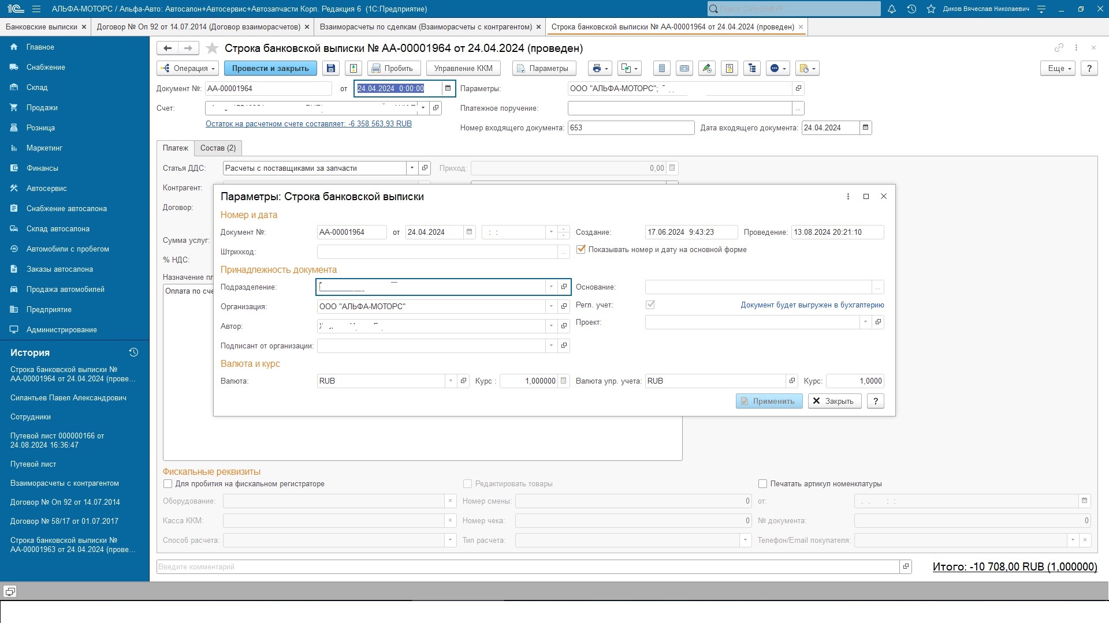Viewport: 1109px width, 623px height.
Task: Go forward with the right arrow button
Action: coord(188,48)
